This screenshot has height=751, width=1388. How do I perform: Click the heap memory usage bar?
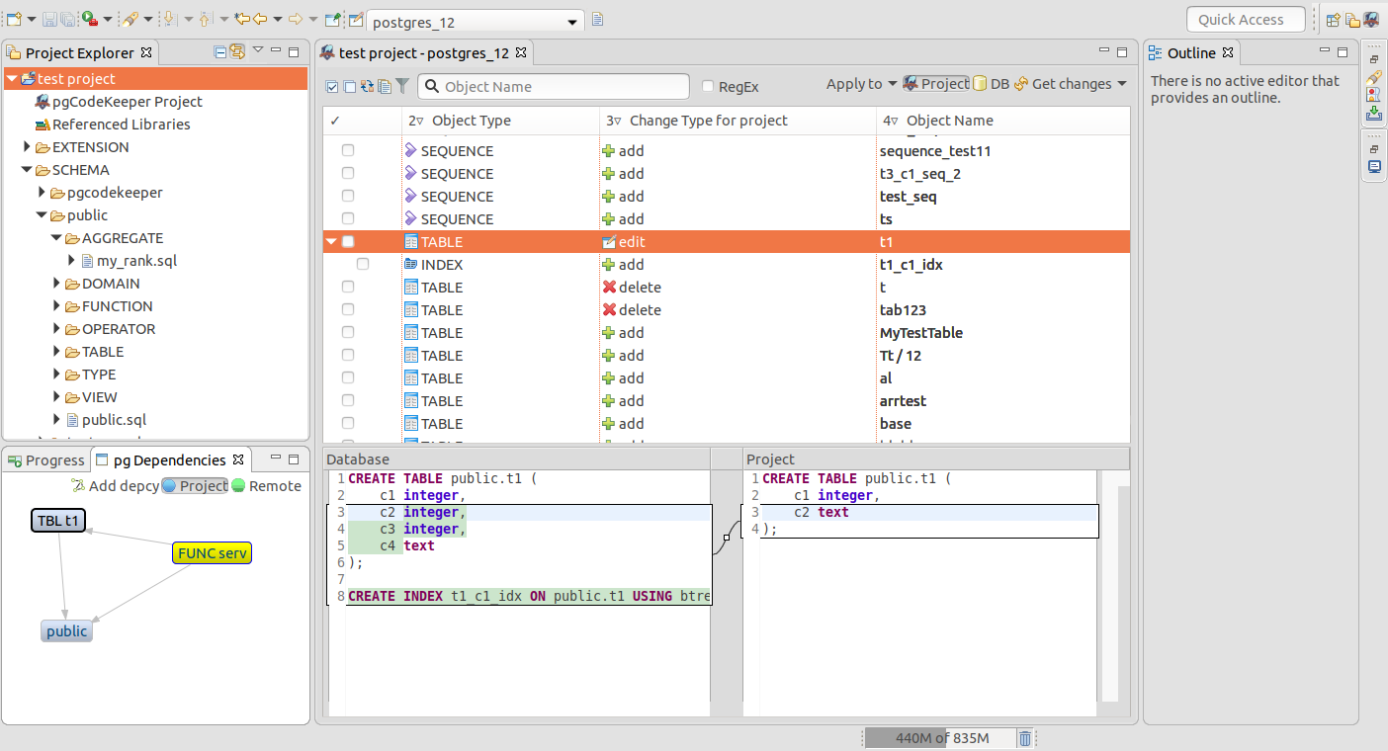[x=939, y=738]
